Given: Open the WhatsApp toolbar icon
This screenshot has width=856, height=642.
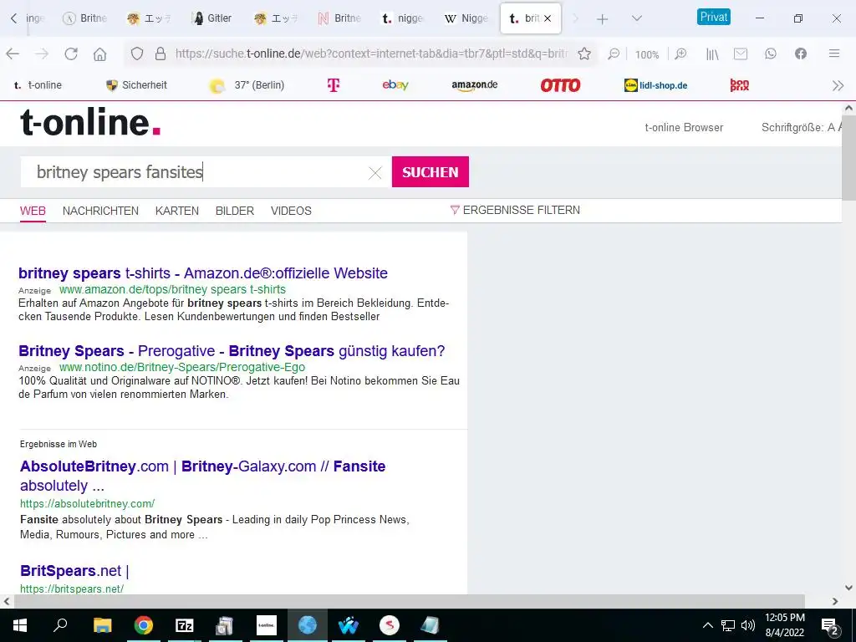Looking at the screenshot, I should (770, 53).
